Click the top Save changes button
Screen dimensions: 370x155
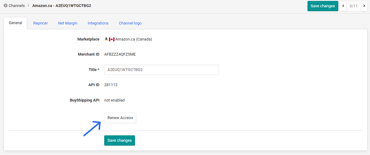click(323, 6)
